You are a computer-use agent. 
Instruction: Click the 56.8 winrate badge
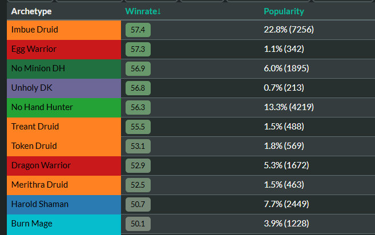138,88
